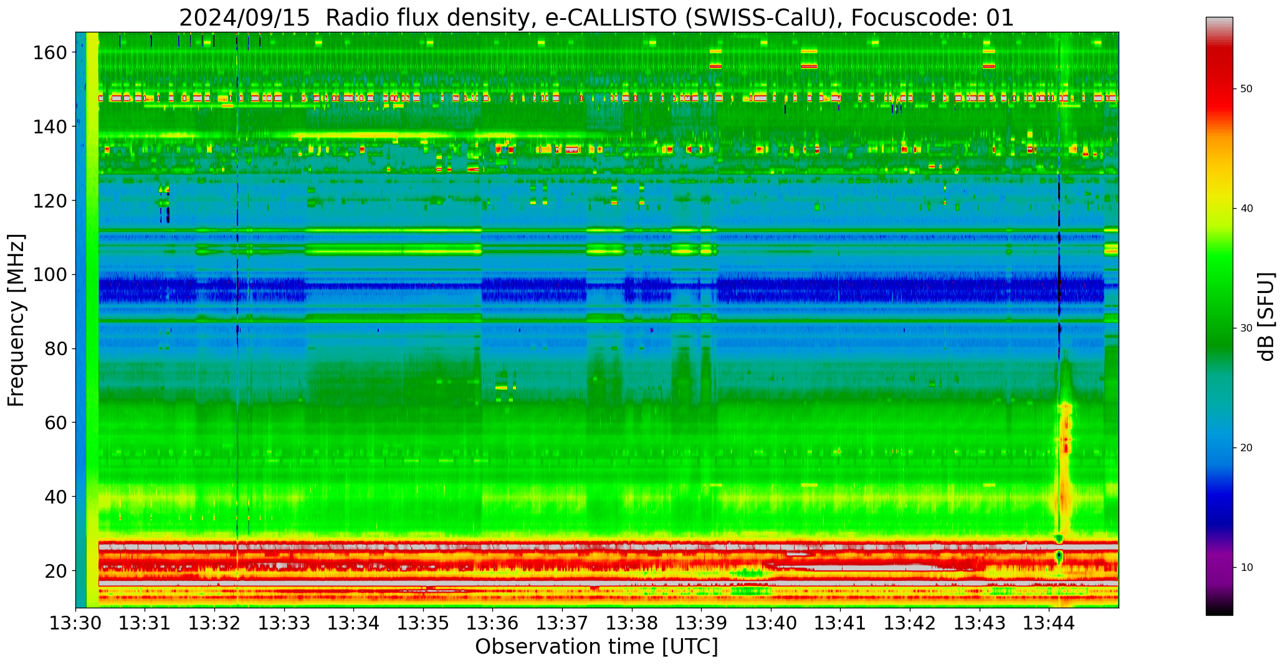Image resolution: width=1285 pixels, height=665 pixels.
Task: Click the 80 frequency tick label
Action: coord(56,348)
